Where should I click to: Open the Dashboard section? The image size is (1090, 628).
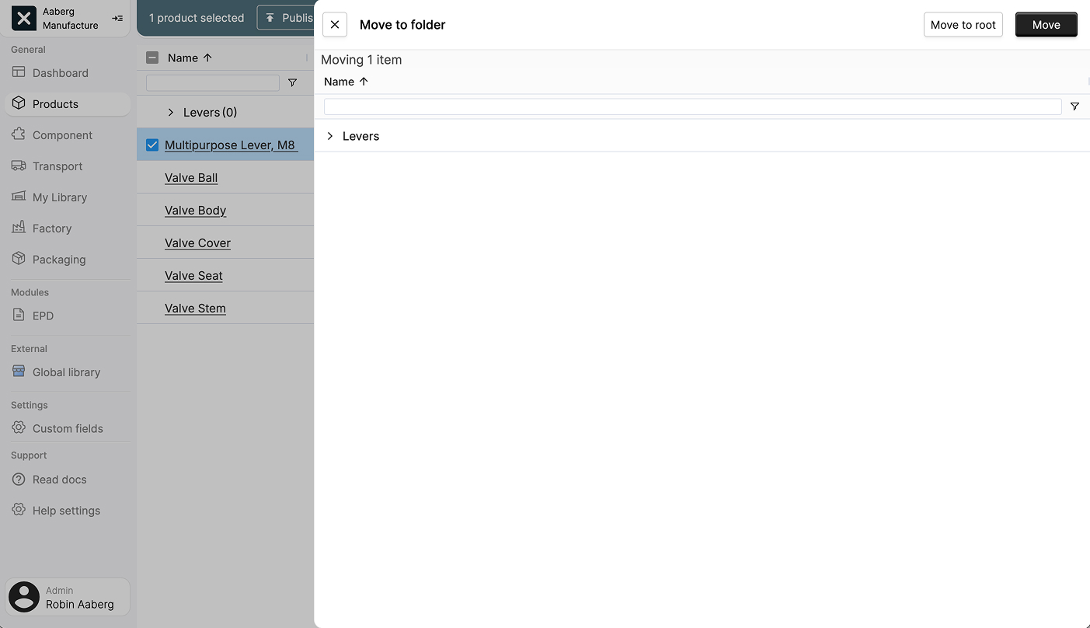(60, 72)
